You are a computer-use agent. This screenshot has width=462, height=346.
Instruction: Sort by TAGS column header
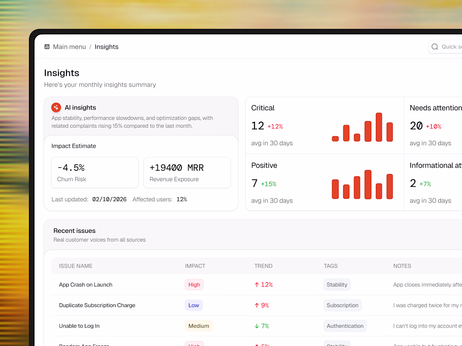tap(331, 266)
